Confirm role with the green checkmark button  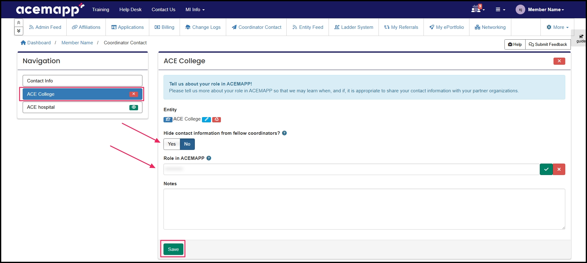pyautogui.click(x=546, y=169)
